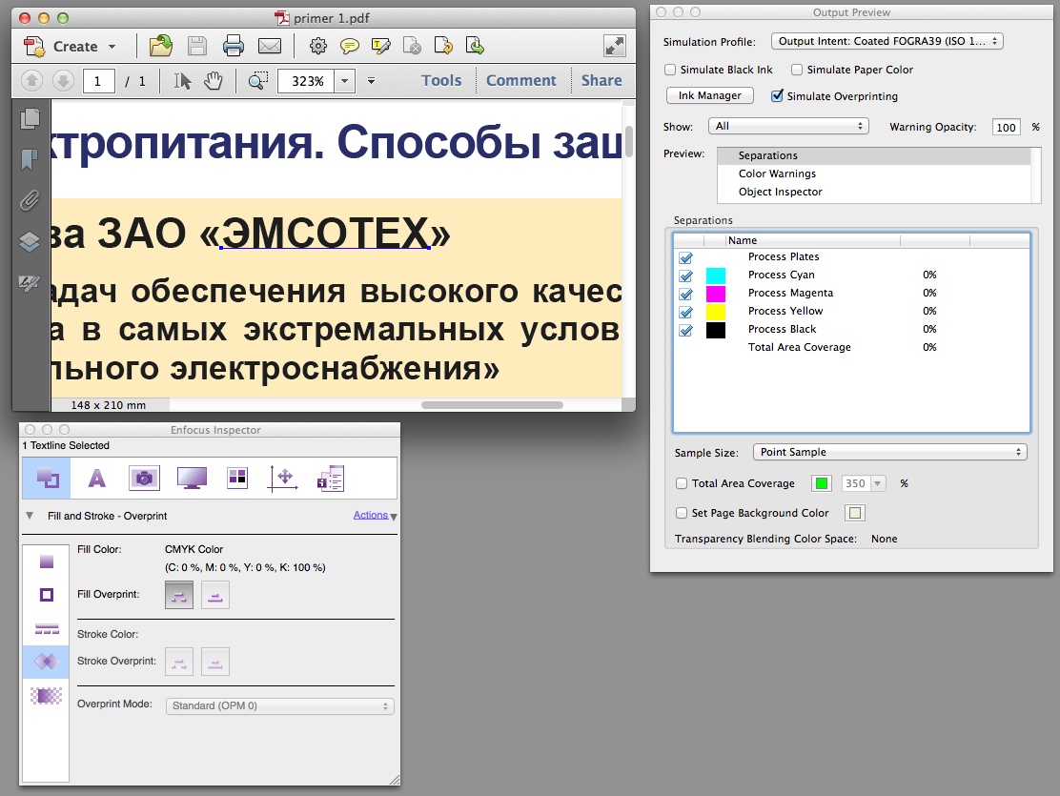Select the highlight text tool icon
Viewport: 1060px width, 796px height.
tap(380, 46)
